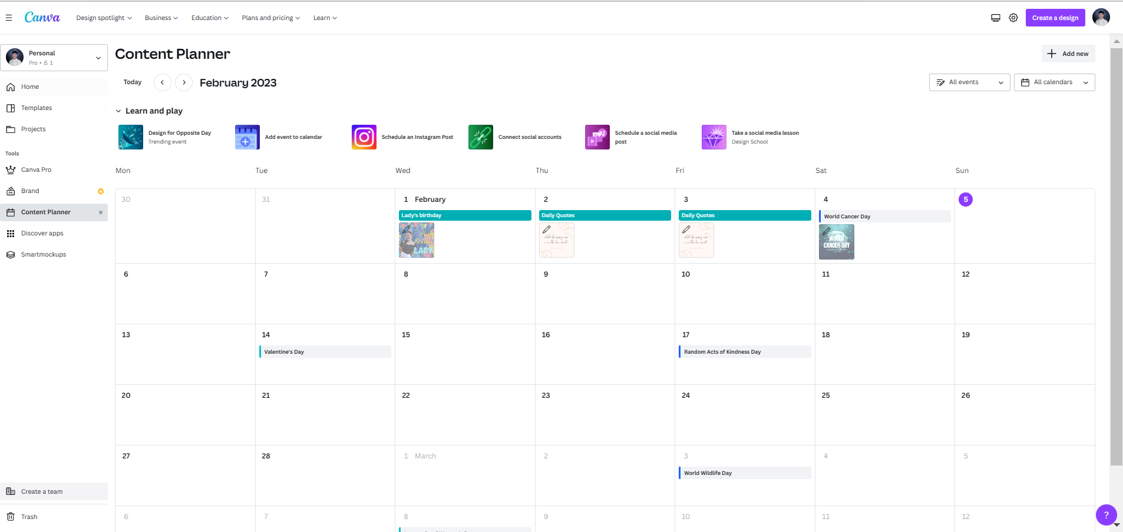Screen dimensions: 1123x532
Task: Open the desktop app download icon
Action: 996,18
